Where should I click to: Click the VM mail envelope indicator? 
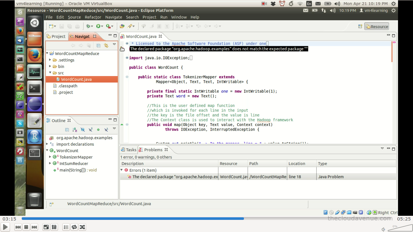[306, 10]
